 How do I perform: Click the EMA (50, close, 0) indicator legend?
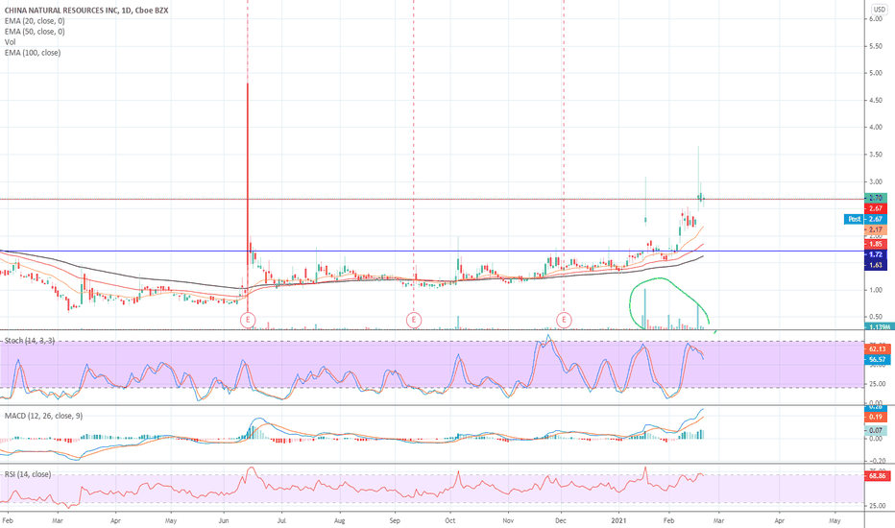tap(35, 32)
